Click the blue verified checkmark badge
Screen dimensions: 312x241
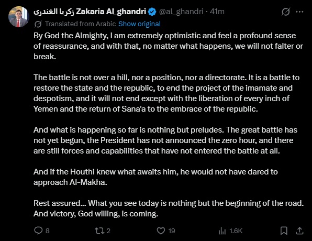click(152, 12)
